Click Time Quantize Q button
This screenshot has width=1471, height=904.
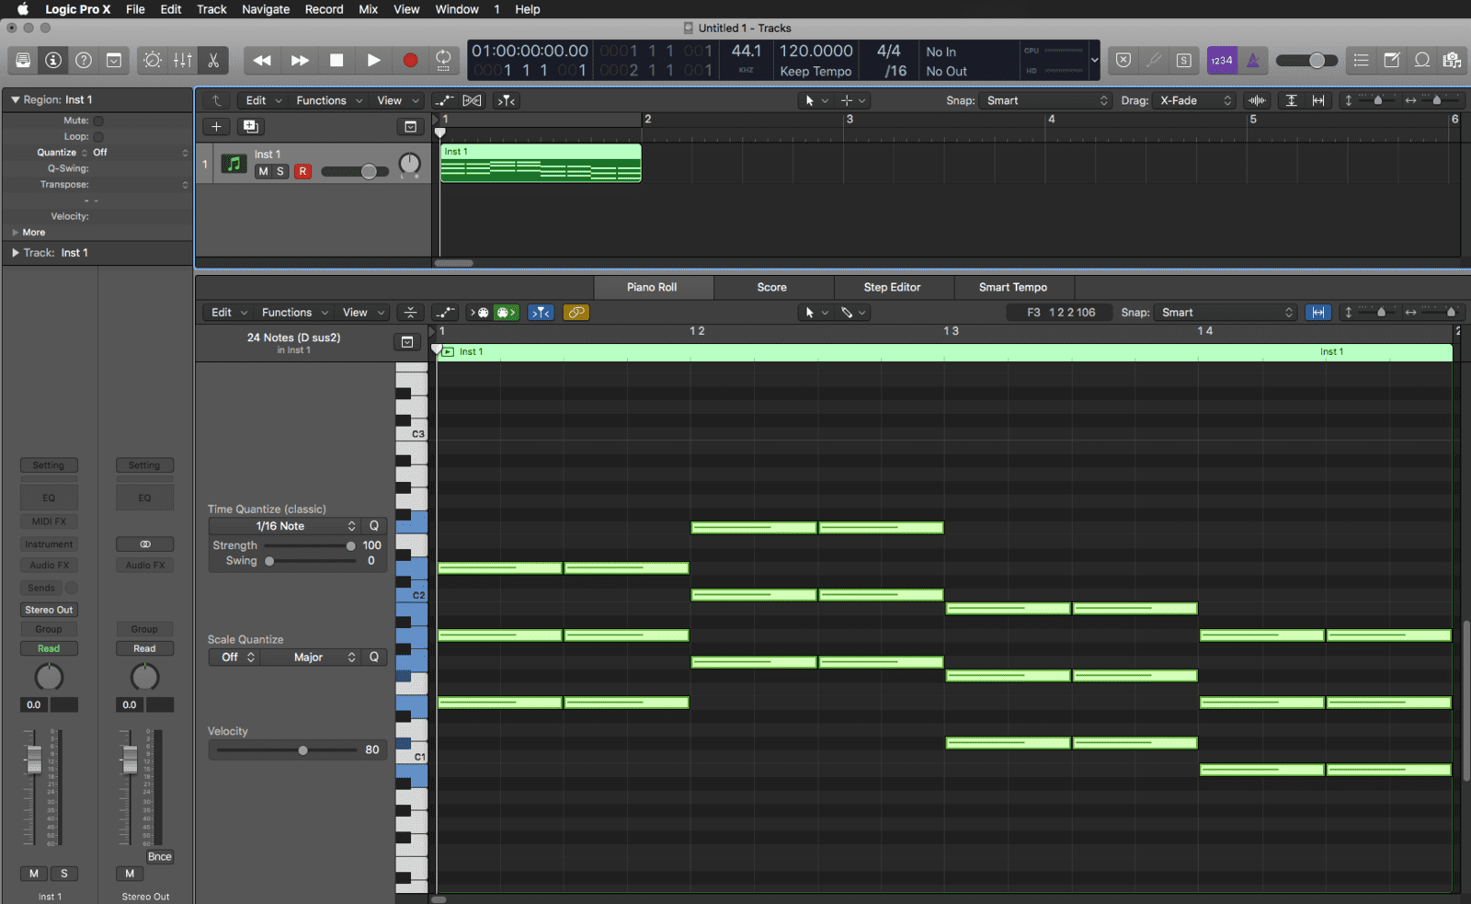coord(374,526)
